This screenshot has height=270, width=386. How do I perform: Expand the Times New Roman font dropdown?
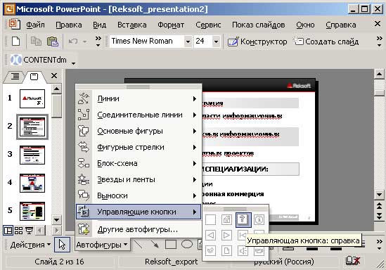click(x=188, y=41)
